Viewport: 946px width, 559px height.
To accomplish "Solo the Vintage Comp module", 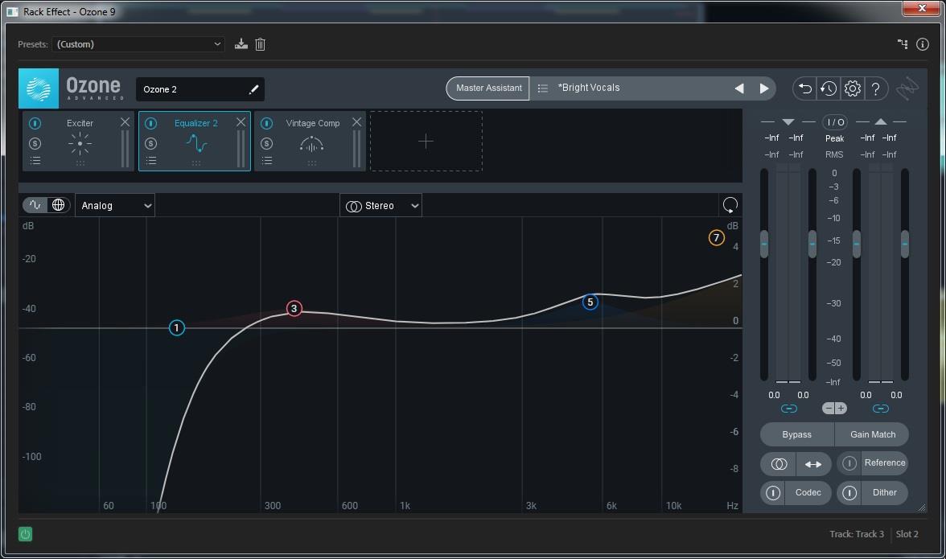I will point(266,143).
